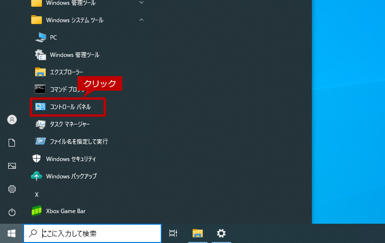
Task: Click the Windows バックアップ label
Action: click(71, 176)
